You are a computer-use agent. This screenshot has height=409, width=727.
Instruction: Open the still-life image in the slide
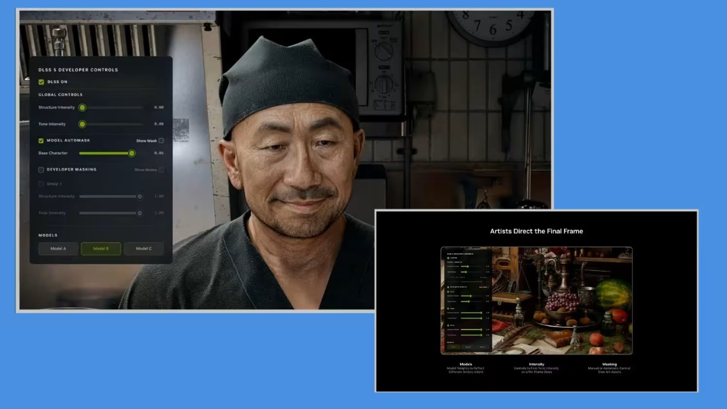[x=537, y=301]
